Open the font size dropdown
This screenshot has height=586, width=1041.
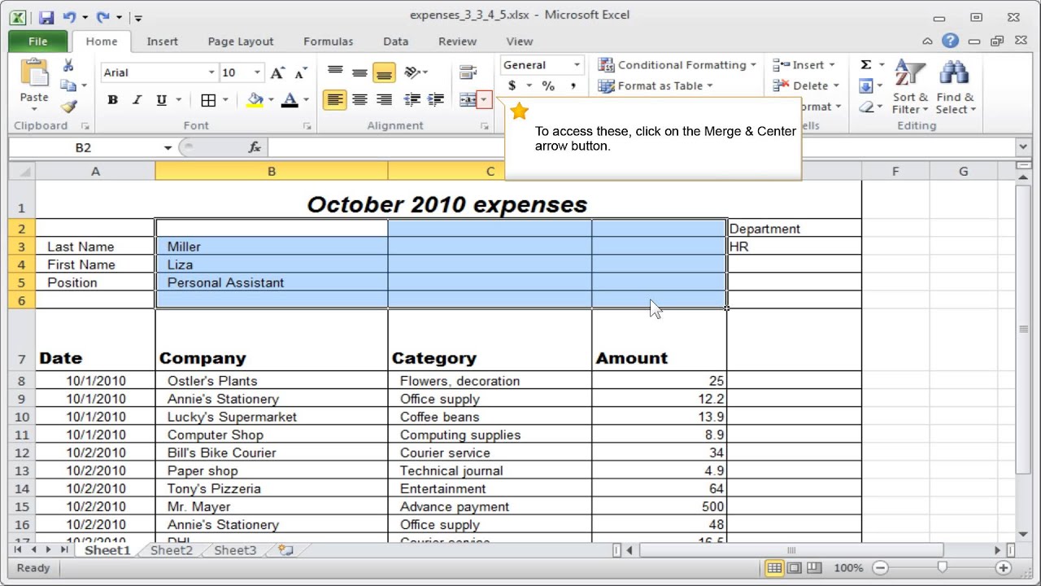(x=257, y=72)
